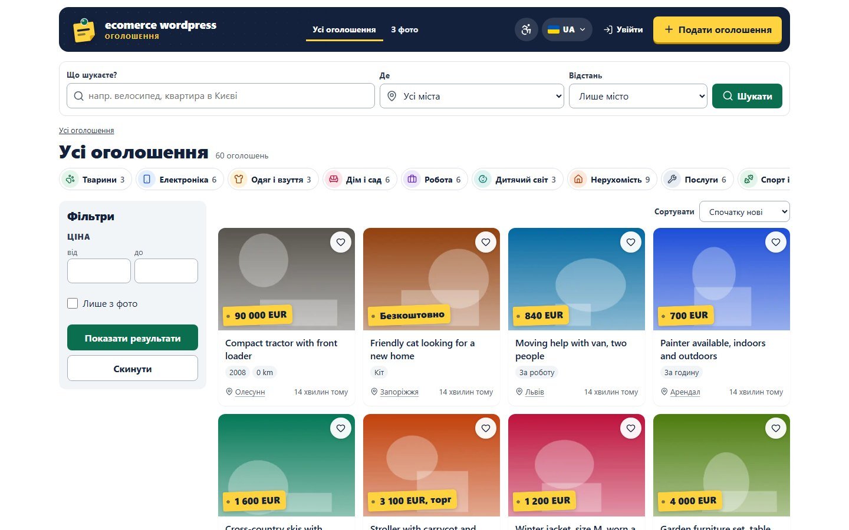This screenshot has width=849, height=530.
Task: Click the ecomerce wordpress sticky note logo
Action: pos(84,30)
